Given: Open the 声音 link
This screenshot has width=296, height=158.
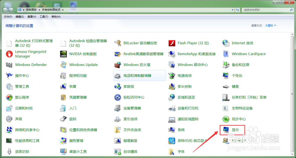Looking at the screenshot, I should pos(19,119).
